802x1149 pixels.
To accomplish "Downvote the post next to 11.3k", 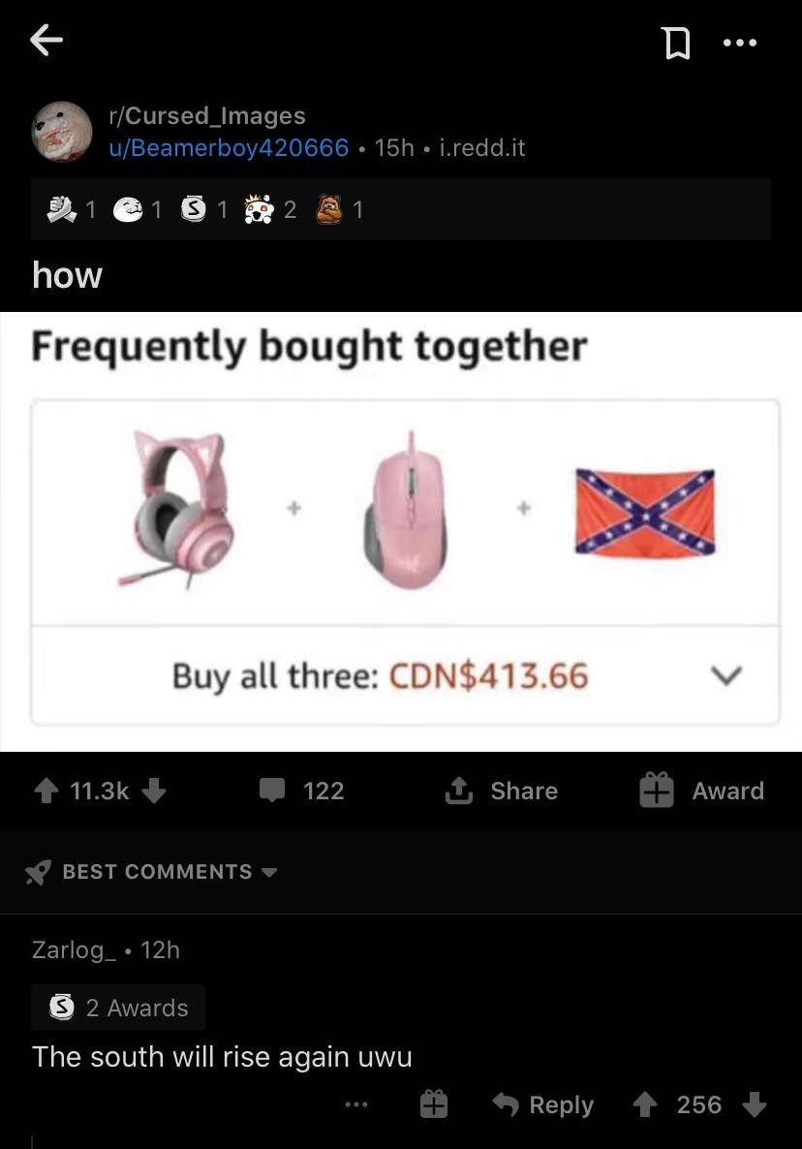I will [154, 790].
